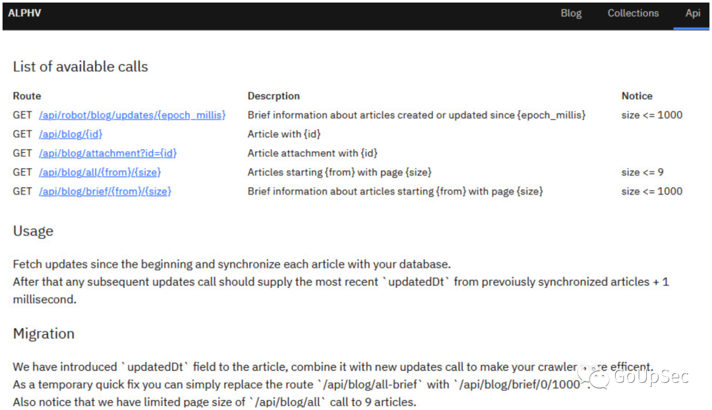The image size is (712, 410).
Task: Click the /api/blog/brief/{from}/{size} route link
Action: pos(105,191)
